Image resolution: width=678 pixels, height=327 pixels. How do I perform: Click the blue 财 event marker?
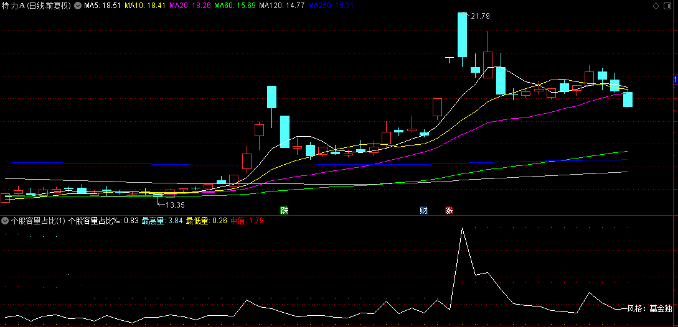(424, 211)
